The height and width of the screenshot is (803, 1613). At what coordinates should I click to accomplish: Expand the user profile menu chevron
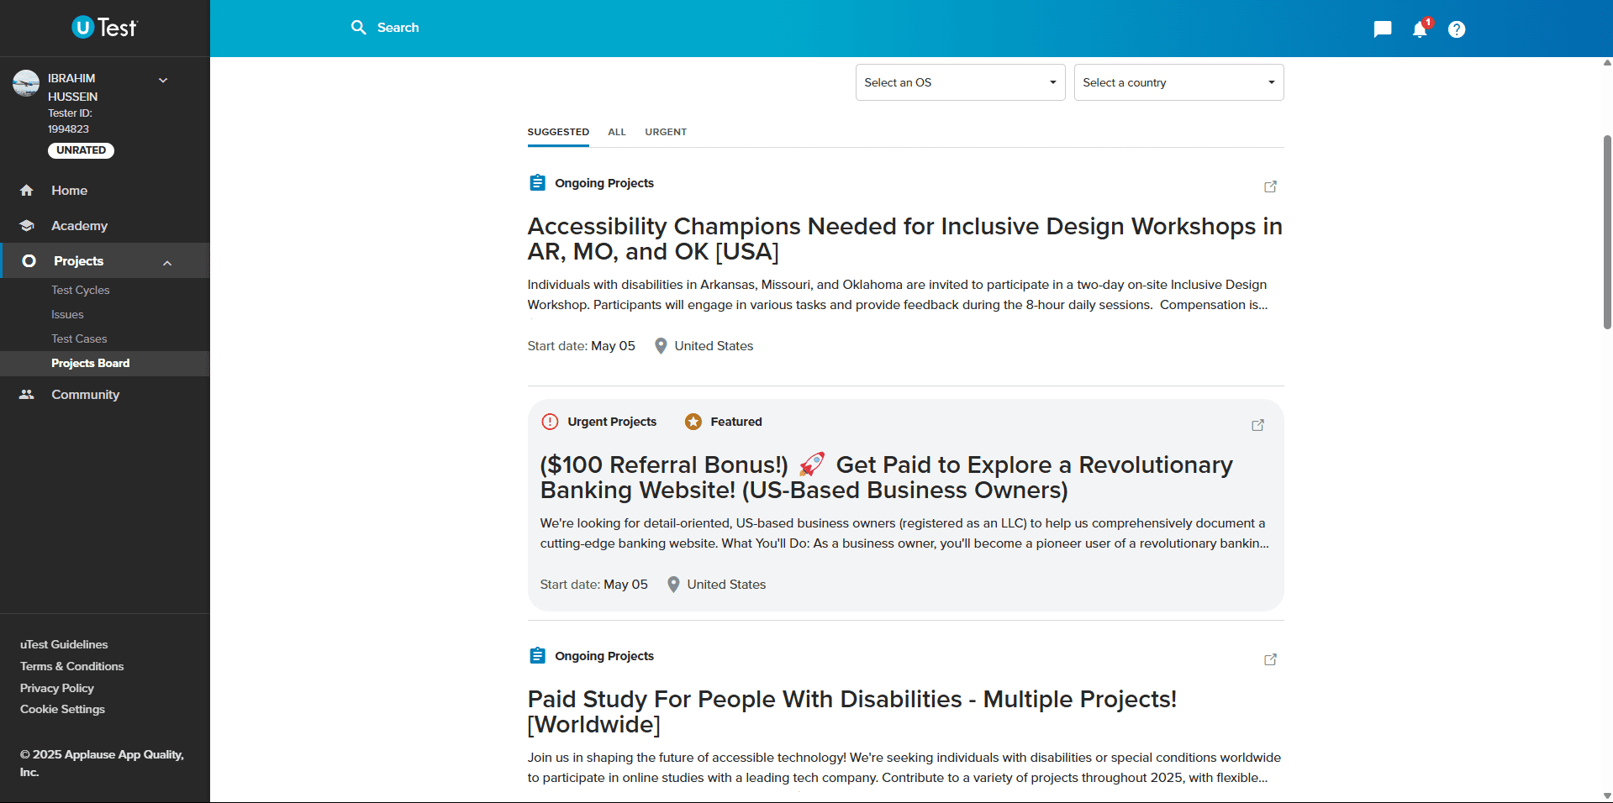click(x=163, y=80)
